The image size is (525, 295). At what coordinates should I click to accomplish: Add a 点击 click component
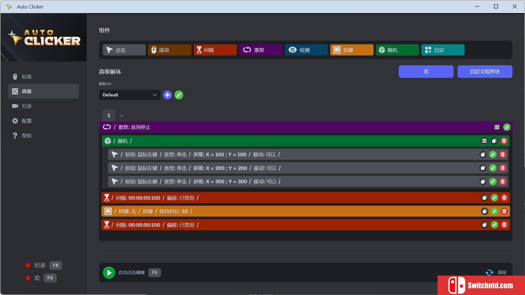coord(124,50)
